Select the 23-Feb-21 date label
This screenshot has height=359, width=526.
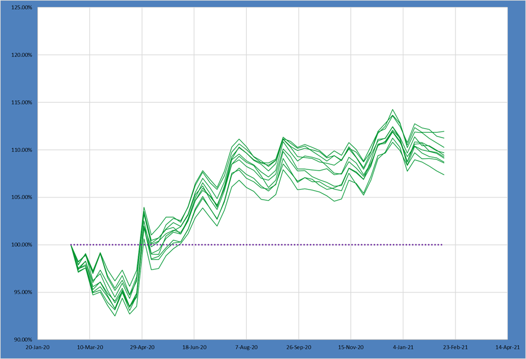[455, 347]
